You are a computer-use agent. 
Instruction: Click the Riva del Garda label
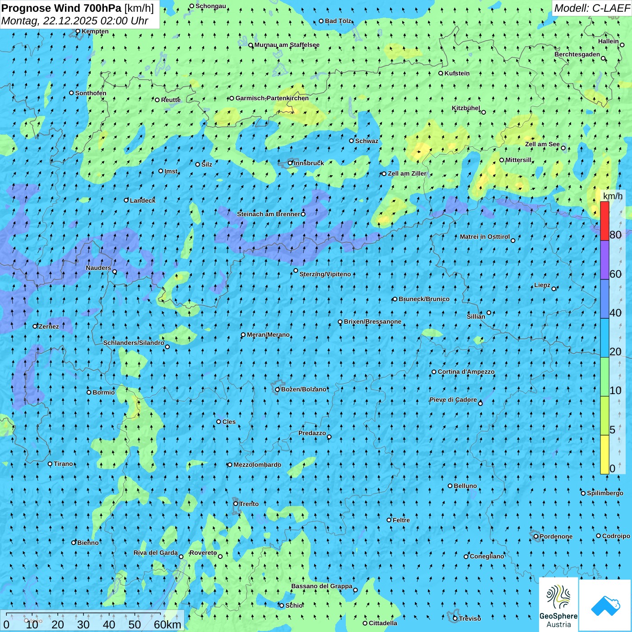pyautogui.click(x=156, y=553)
